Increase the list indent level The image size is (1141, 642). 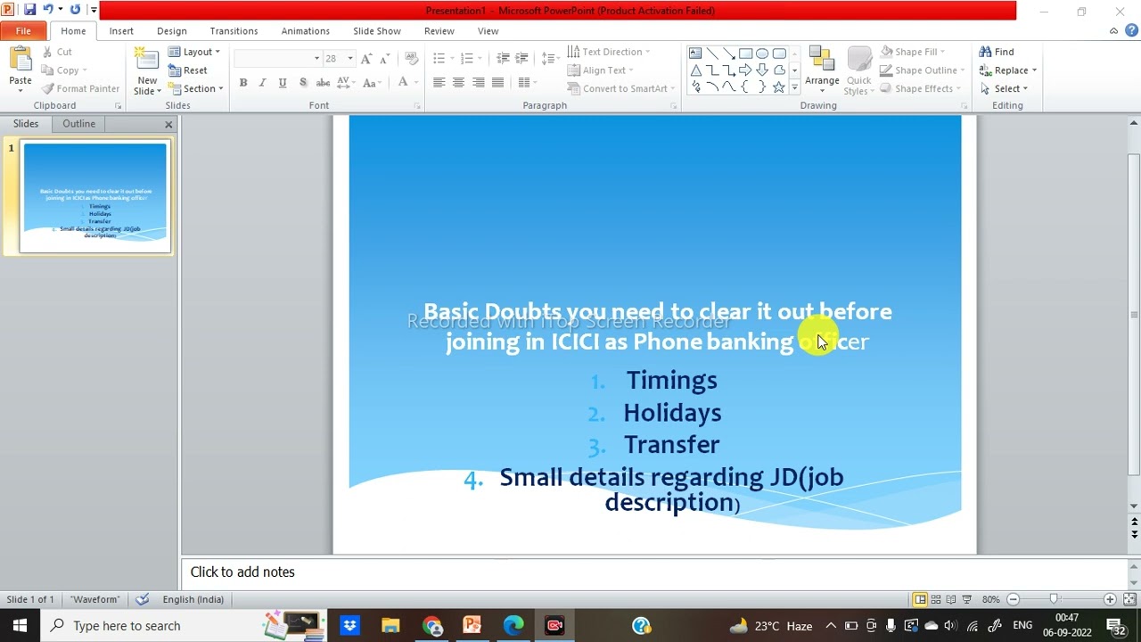click(522, 59)
